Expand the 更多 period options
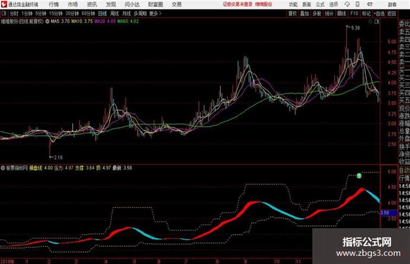The height and width of the screenshot is (264, 410). coord(155,13)
